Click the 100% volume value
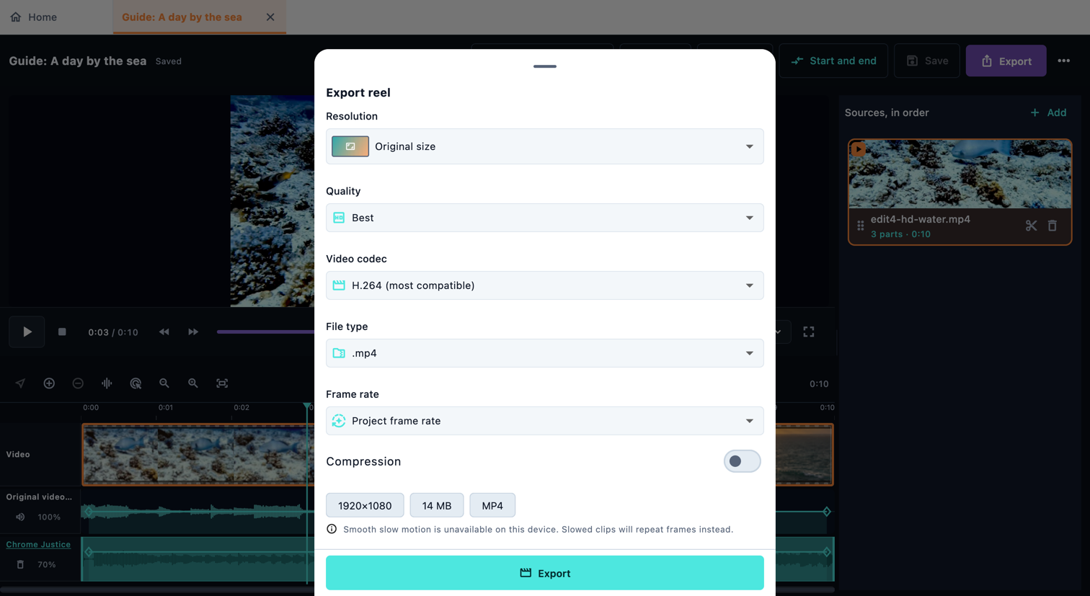The width and height of the screenshot is (1090, 596). point(49,517)
